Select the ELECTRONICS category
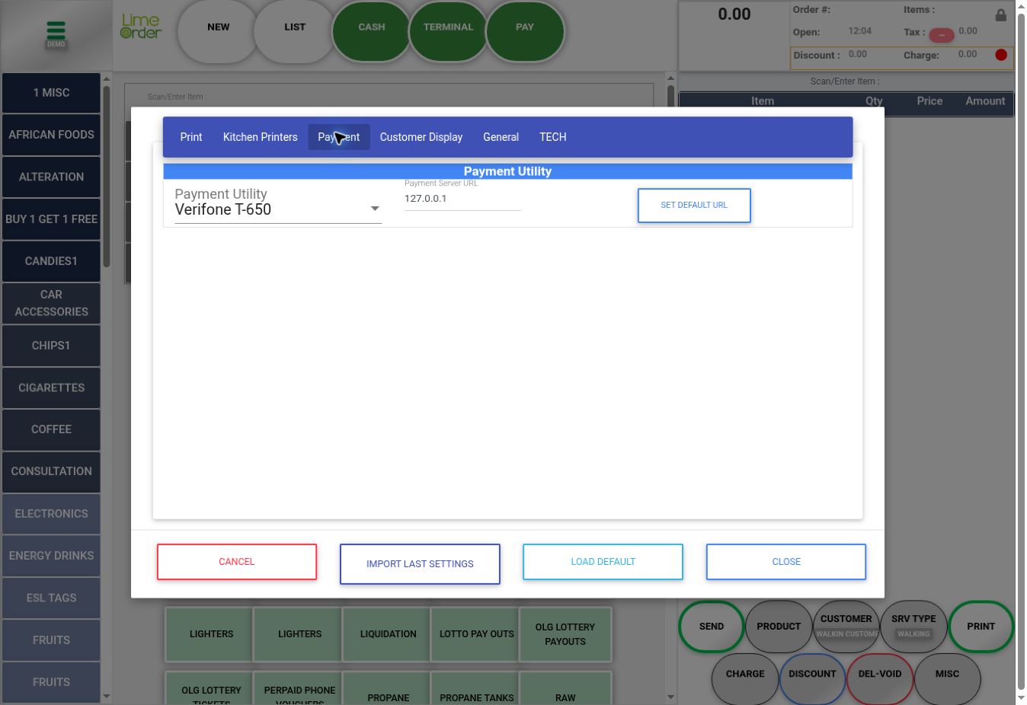 point(51,514)
